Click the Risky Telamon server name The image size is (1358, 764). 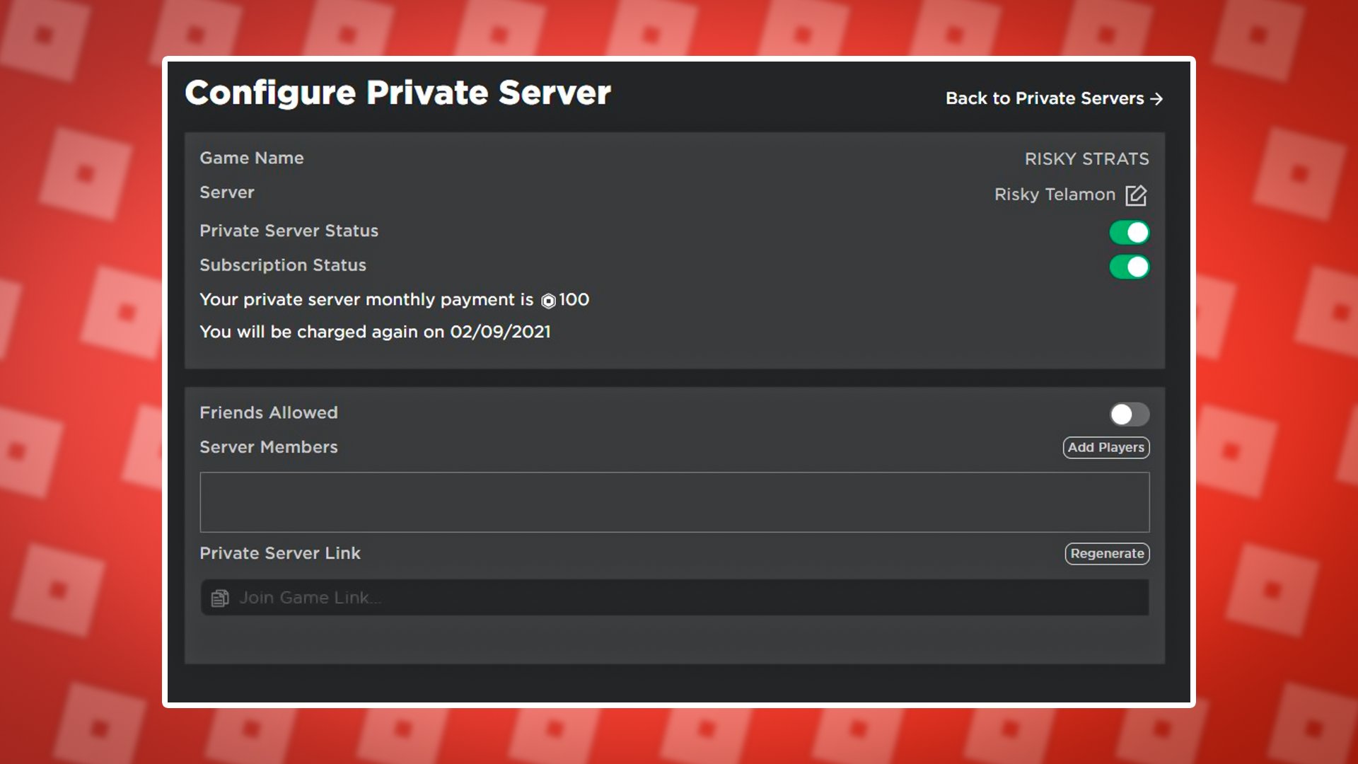pos(1055,195)
